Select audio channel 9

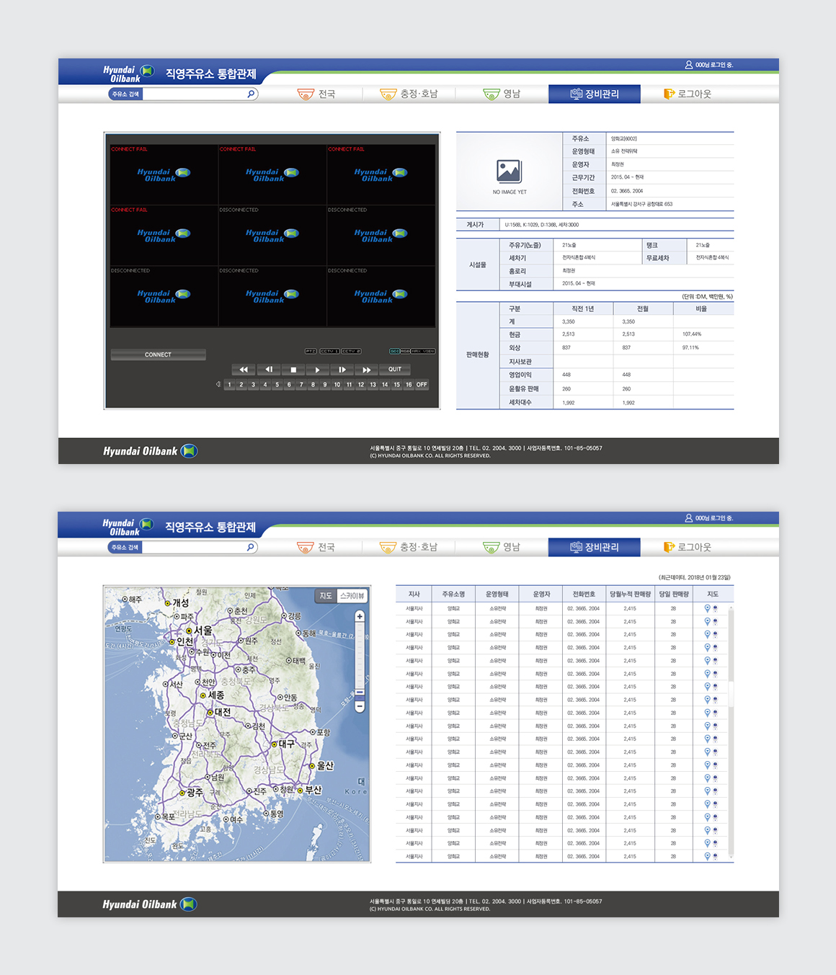tap(325, 385)
